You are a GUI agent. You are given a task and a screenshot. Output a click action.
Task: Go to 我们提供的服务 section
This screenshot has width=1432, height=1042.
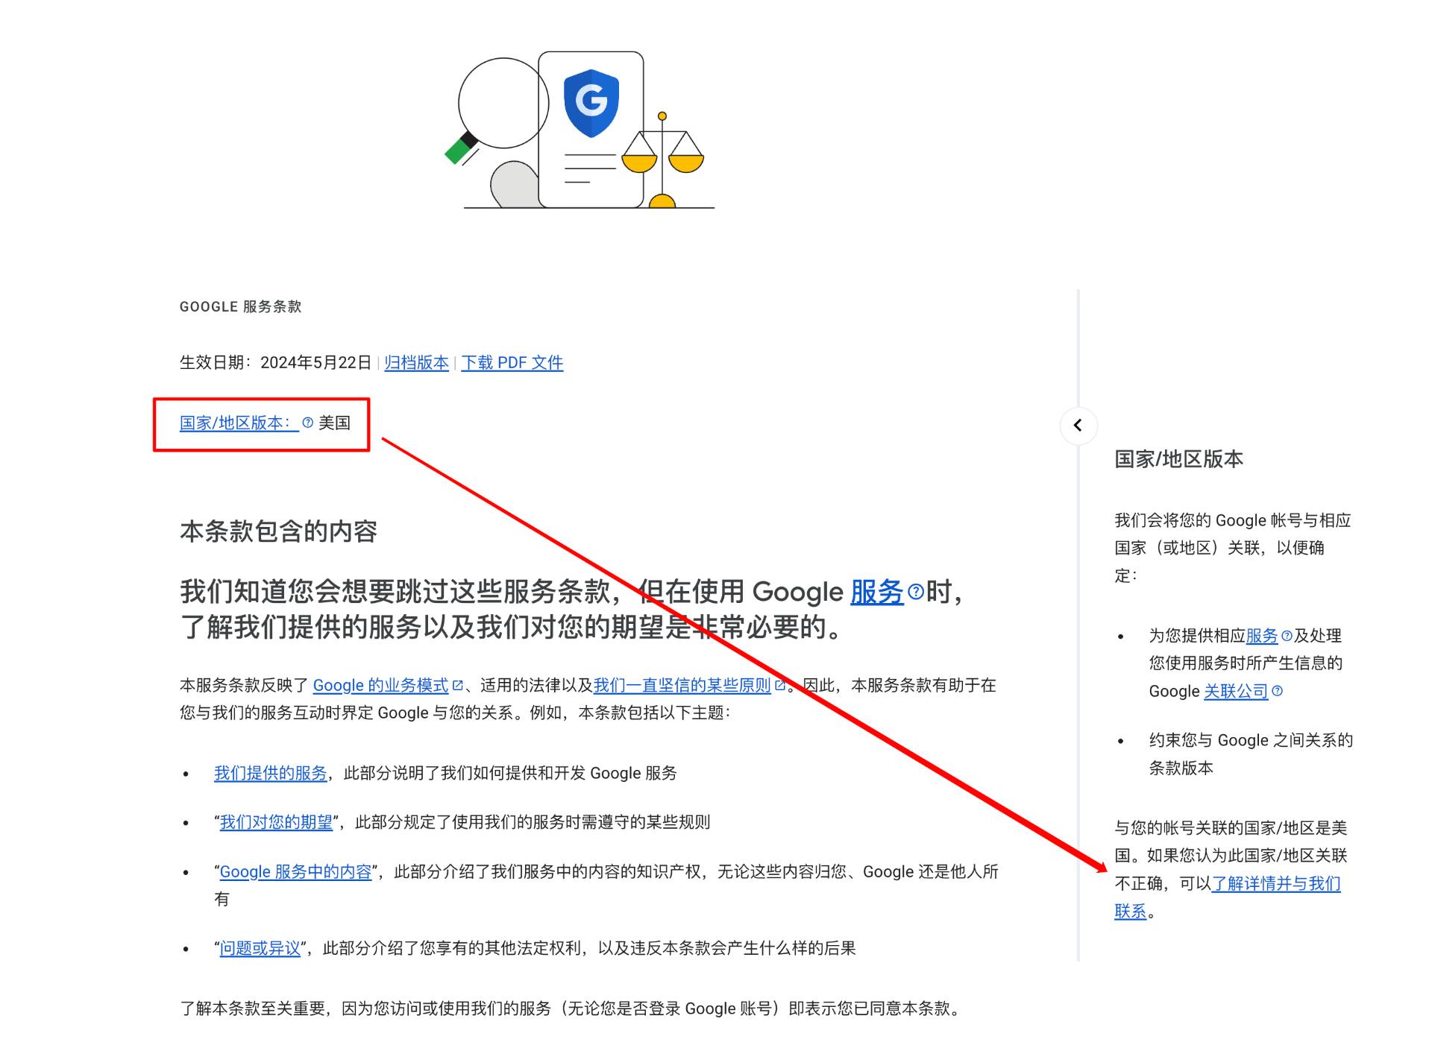(271, 774)
